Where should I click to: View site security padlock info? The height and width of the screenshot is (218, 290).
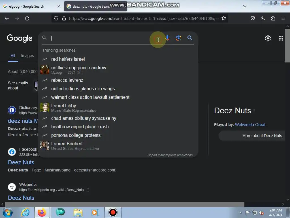(x=64, y=18)
